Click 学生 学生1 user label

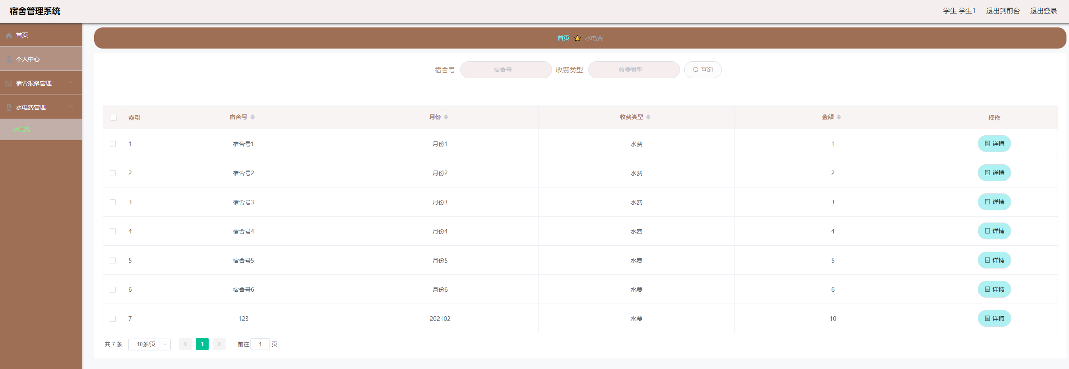[x=959, y=11]
